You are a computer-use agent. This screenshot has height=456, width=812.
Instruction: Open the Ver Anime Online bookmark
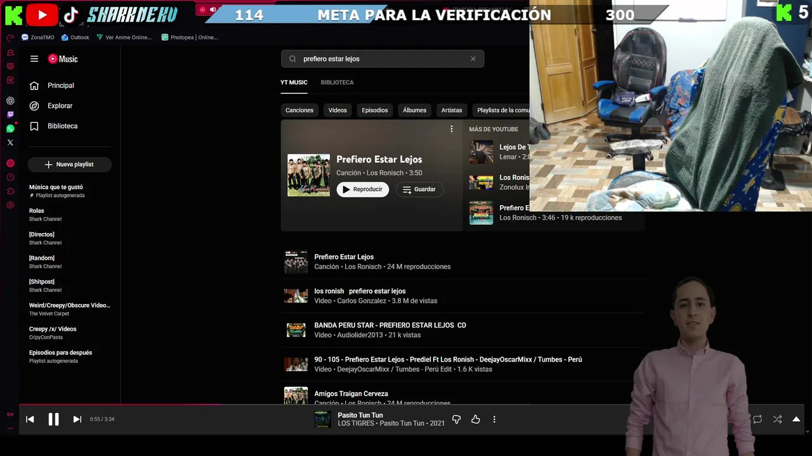click(124, 37)
